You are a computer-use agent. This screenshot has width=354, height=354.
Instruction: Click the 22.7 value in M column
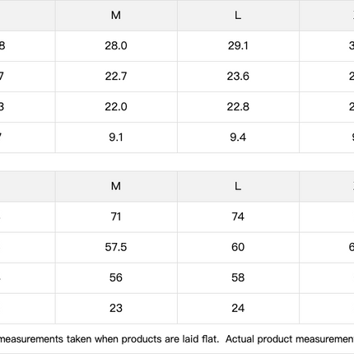116,77
